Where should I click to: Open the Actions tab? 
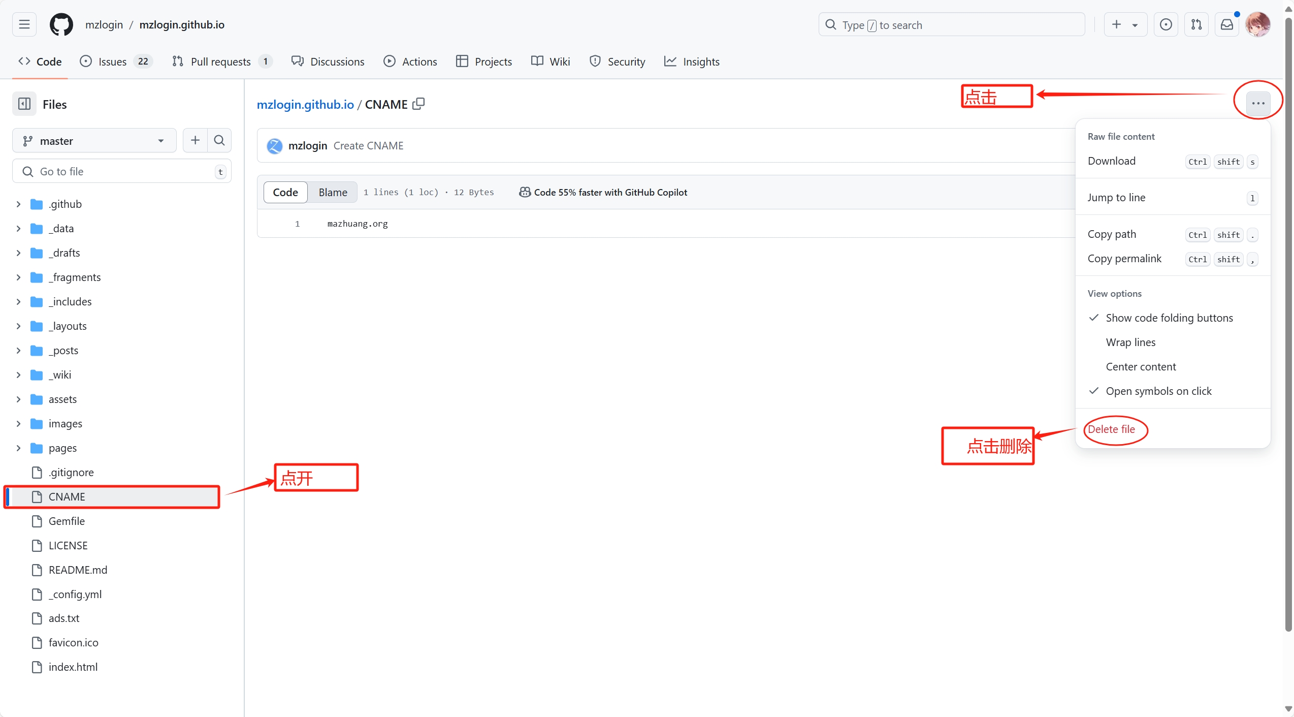[x=410, y=61]
